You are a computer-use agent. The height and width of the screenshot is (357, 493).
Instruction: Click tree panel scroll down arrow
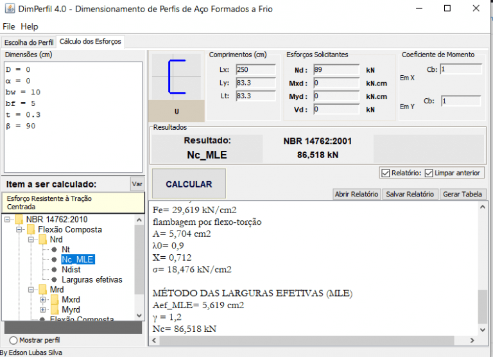[x=139, y=315]
